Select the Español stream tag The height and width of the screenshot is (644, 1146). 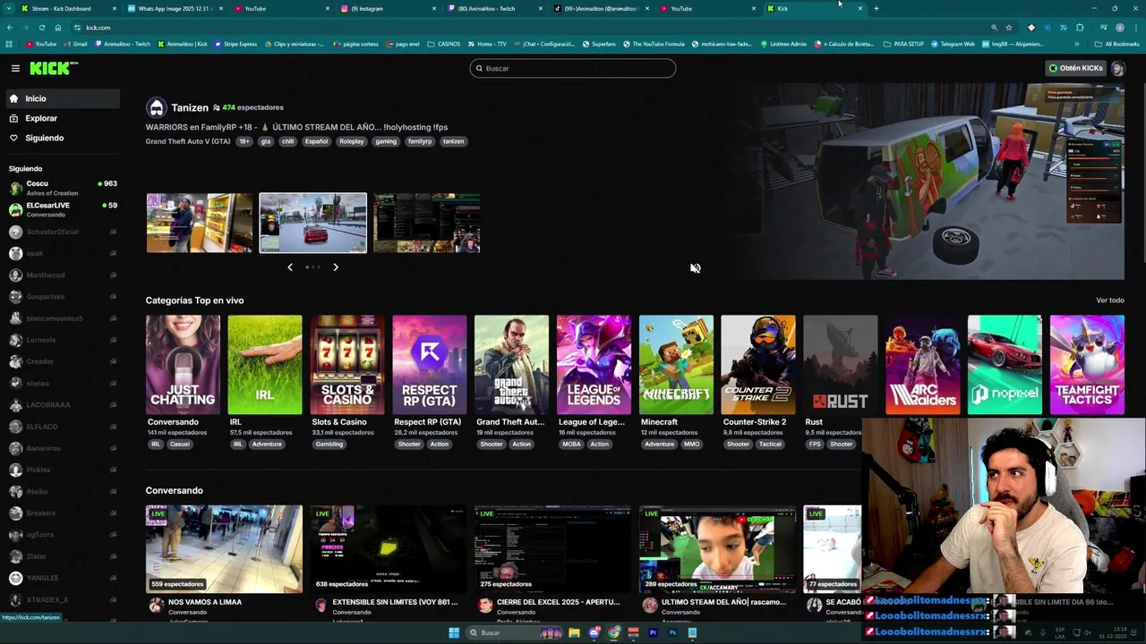point(316,141)
